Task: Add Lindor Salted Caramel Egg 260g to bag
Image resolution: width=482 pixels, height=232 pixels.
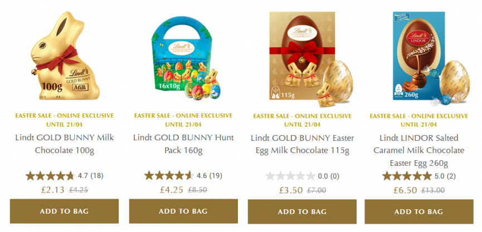Action: (419, 212)
